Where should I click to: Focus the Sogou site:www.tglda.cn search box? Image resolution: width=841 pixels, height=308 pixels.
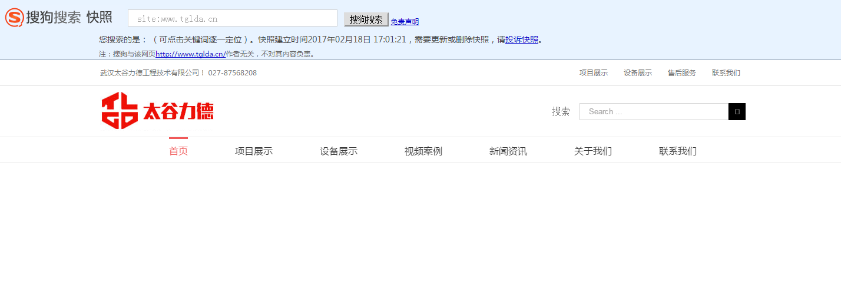[x=232, y=18]
